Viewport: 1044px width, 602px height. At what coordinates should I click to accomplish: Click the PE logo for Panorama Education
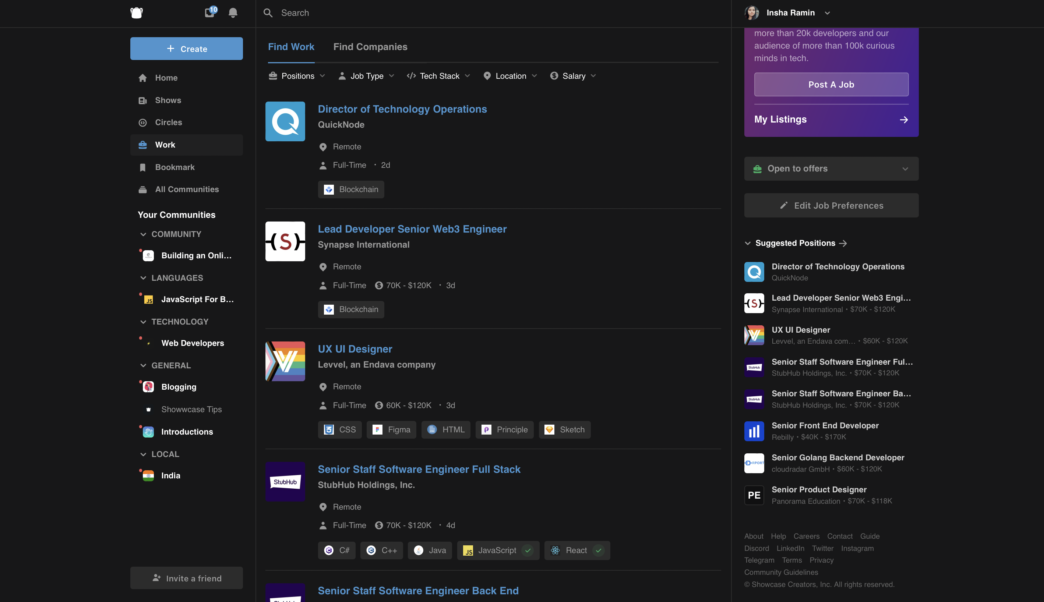[754, 495]
